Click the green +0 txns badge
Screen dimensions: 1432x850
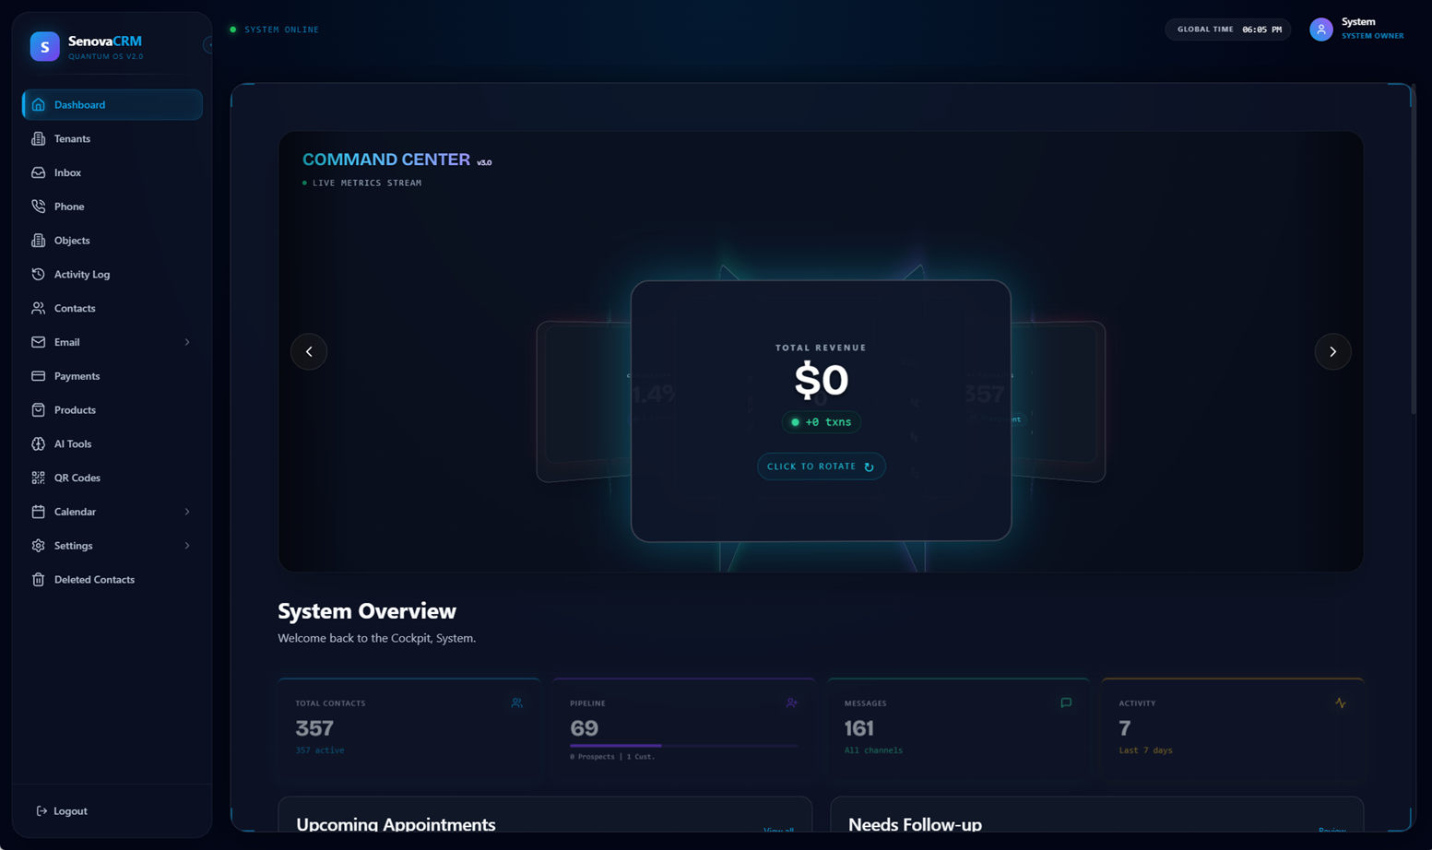[x=821, y=421]
